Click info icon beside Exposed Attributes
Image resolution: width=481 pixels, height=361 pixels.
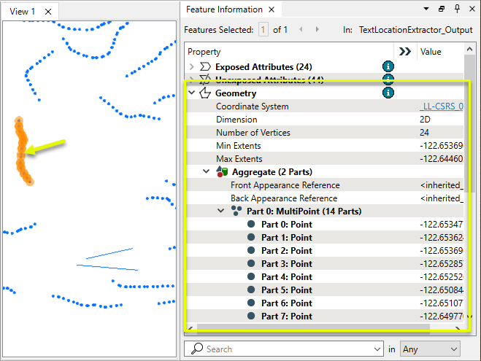(x=388, y=67)
